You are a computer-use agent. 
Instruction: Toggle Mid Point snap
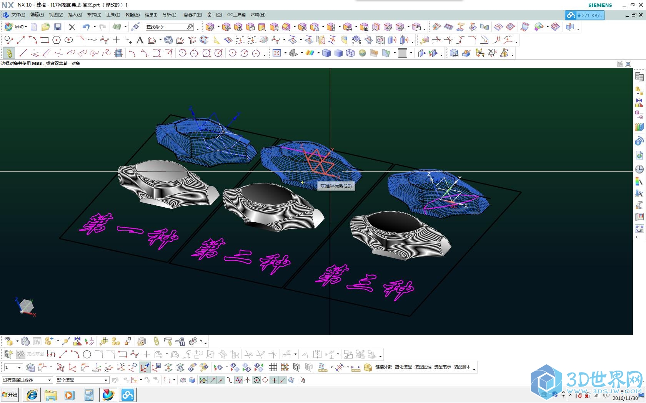[x=221, y=380]
